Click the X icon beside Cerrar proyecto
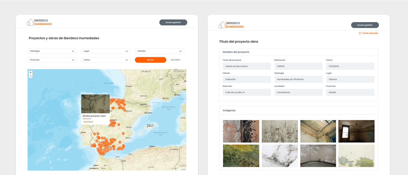The image size is (408, 175). point(360,33)
